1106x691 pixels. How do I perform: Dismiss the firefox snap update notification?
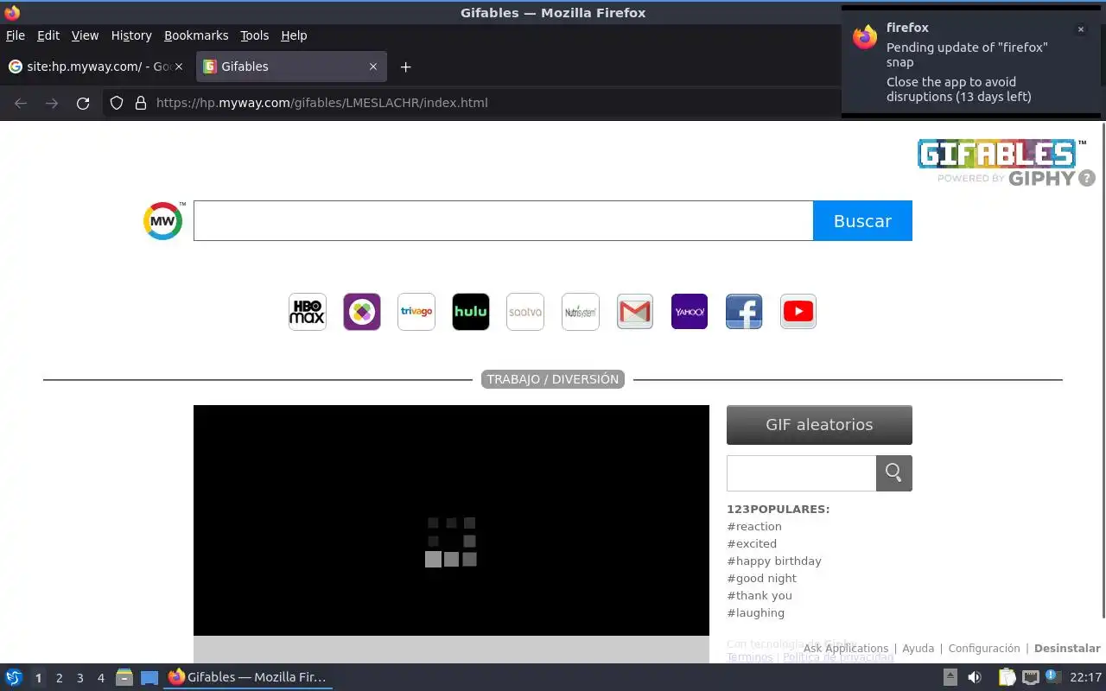point(1080,29)
